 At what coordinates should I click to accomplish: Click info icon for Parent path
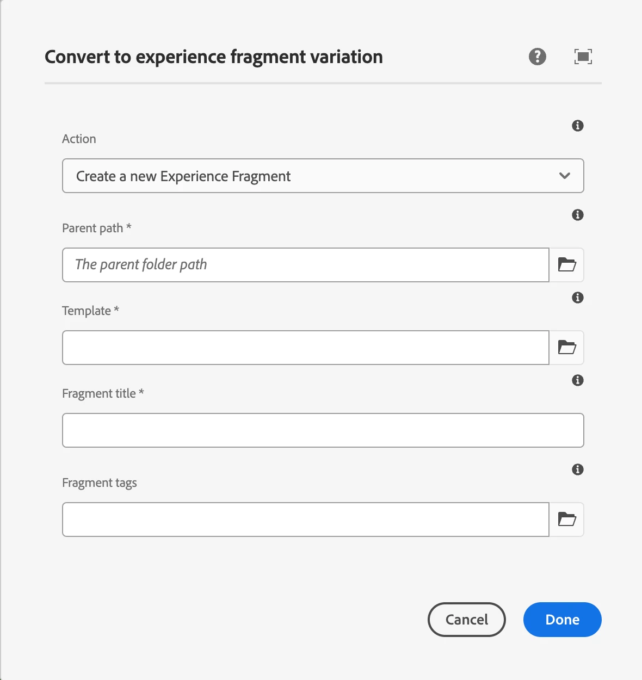click(578, 215)
